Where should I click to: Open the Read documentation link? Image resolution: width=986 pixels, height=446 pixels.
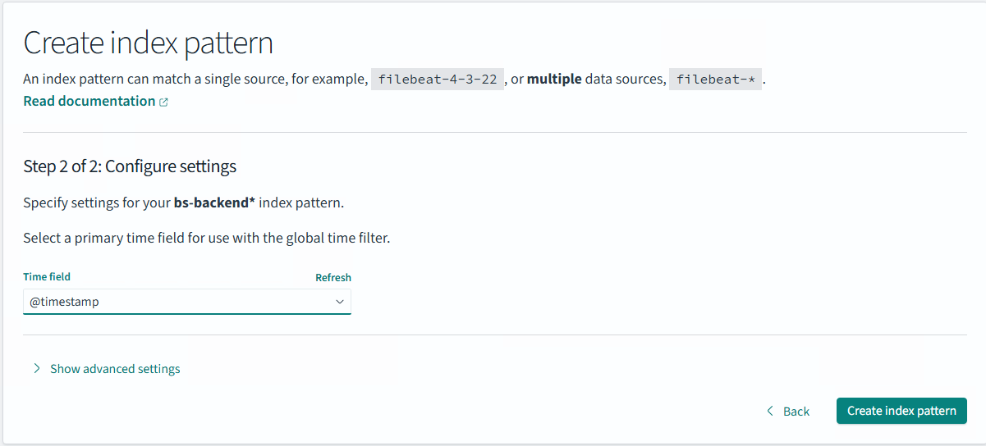point(89,101)
